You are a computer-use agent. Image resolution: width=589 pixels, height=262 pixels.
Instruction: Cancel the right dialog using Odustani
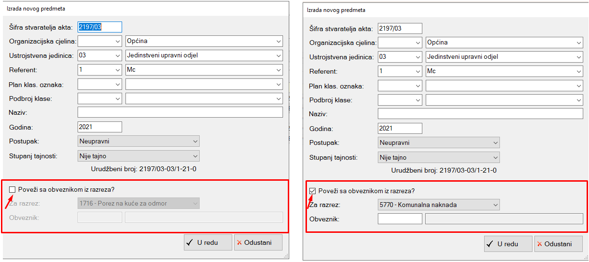pyautogui.click(x=557, y=244)
